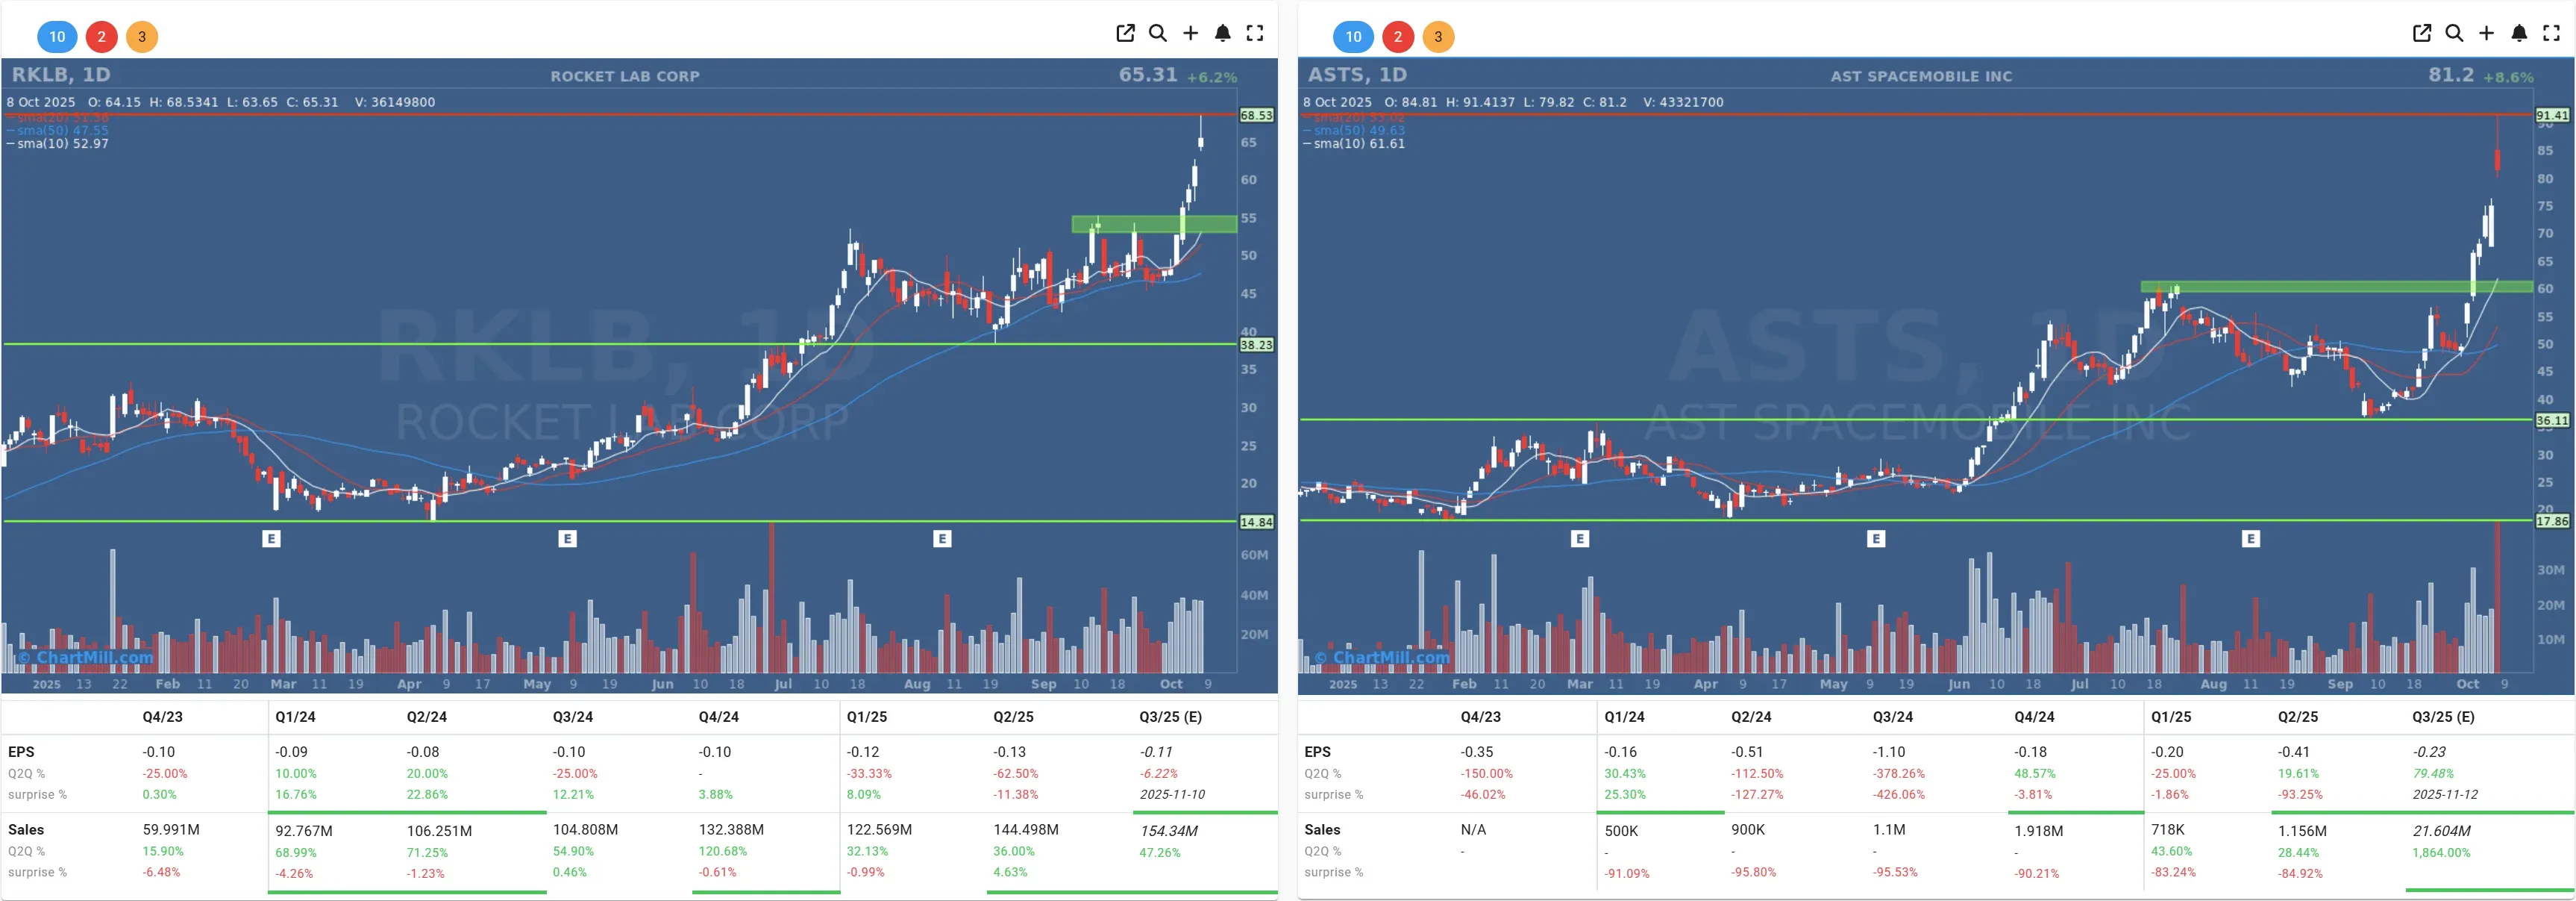Expand RKLB chart to fullscreen

point(1255,33)
